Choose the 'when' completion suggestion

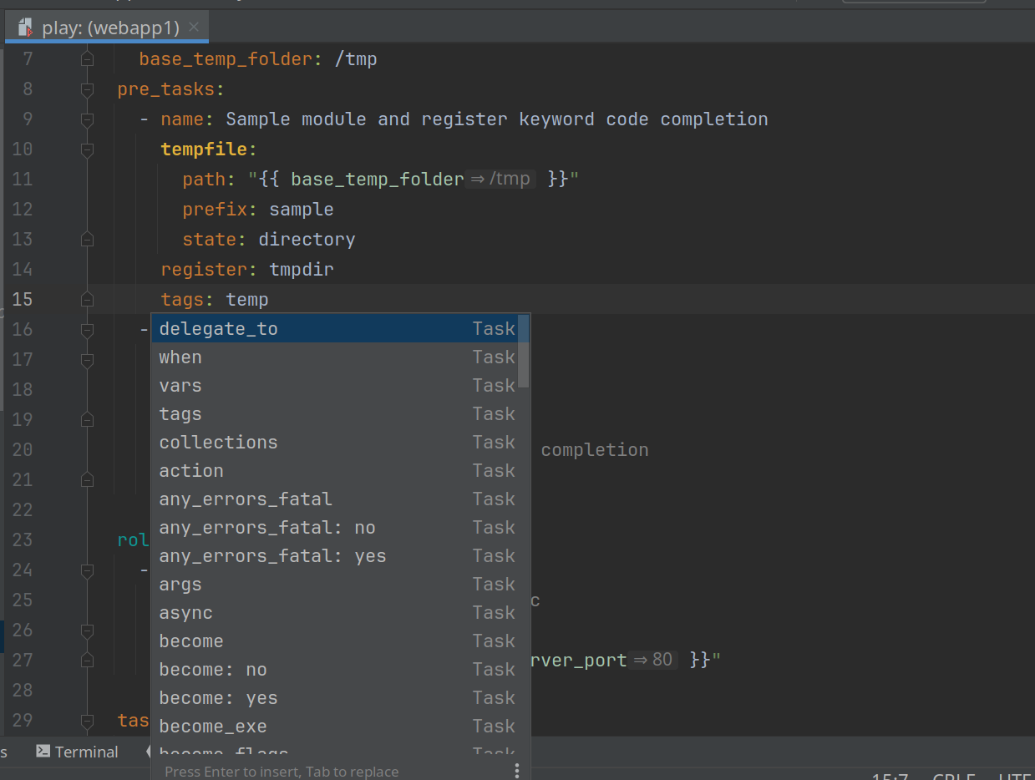[335, 357]
